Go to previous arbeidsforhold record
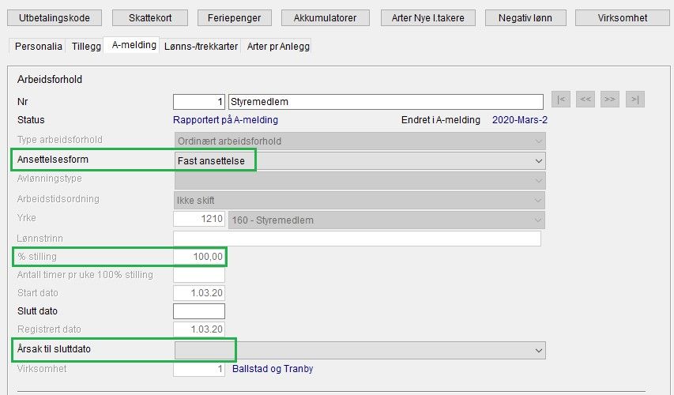This screenshot has width=674, height=395. 586,100
